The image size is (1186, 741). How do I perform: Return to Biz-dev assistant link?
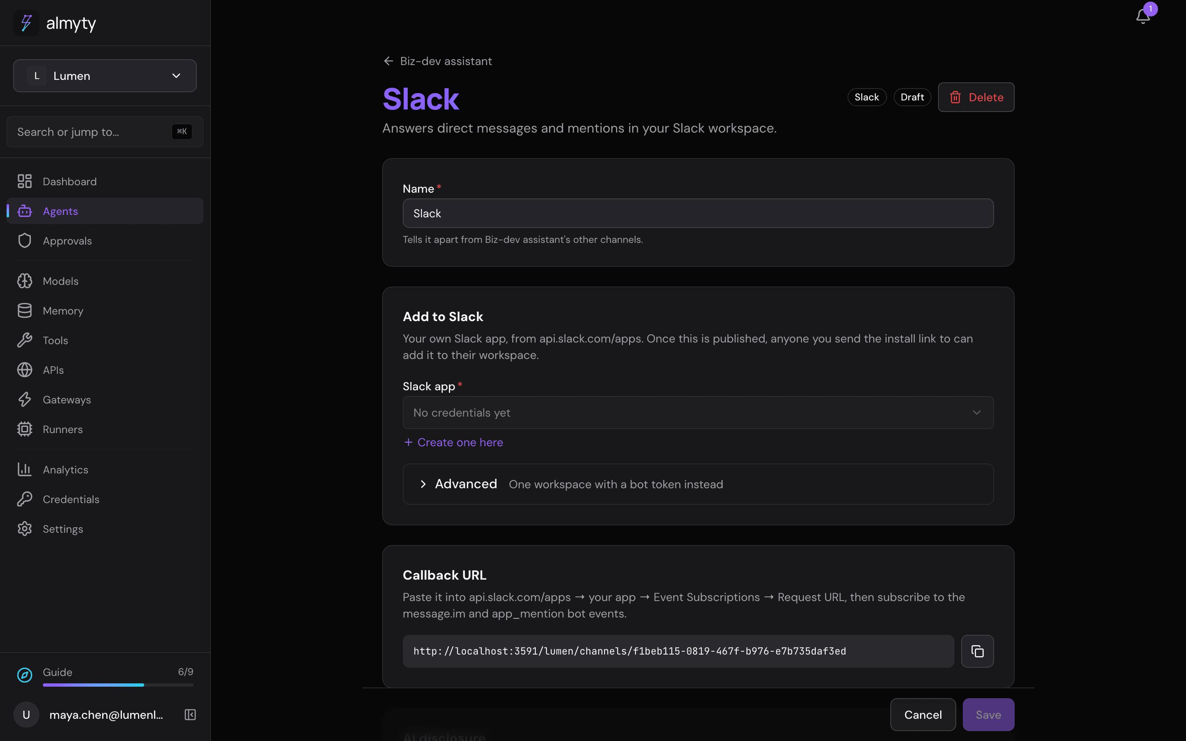click(446, 61)
